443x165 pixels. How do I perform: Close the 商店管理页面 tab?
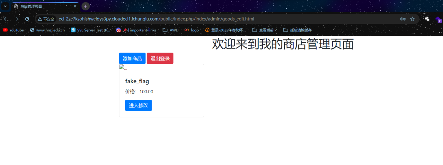(x=75, y=6)
